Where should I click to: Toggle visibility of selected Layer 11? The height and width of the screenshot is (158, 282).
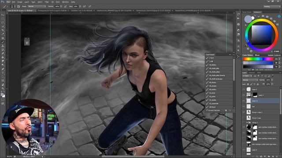244,101
